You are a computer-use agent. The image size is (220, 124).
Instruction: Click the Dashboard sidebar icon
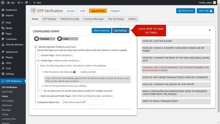(3, 10)
